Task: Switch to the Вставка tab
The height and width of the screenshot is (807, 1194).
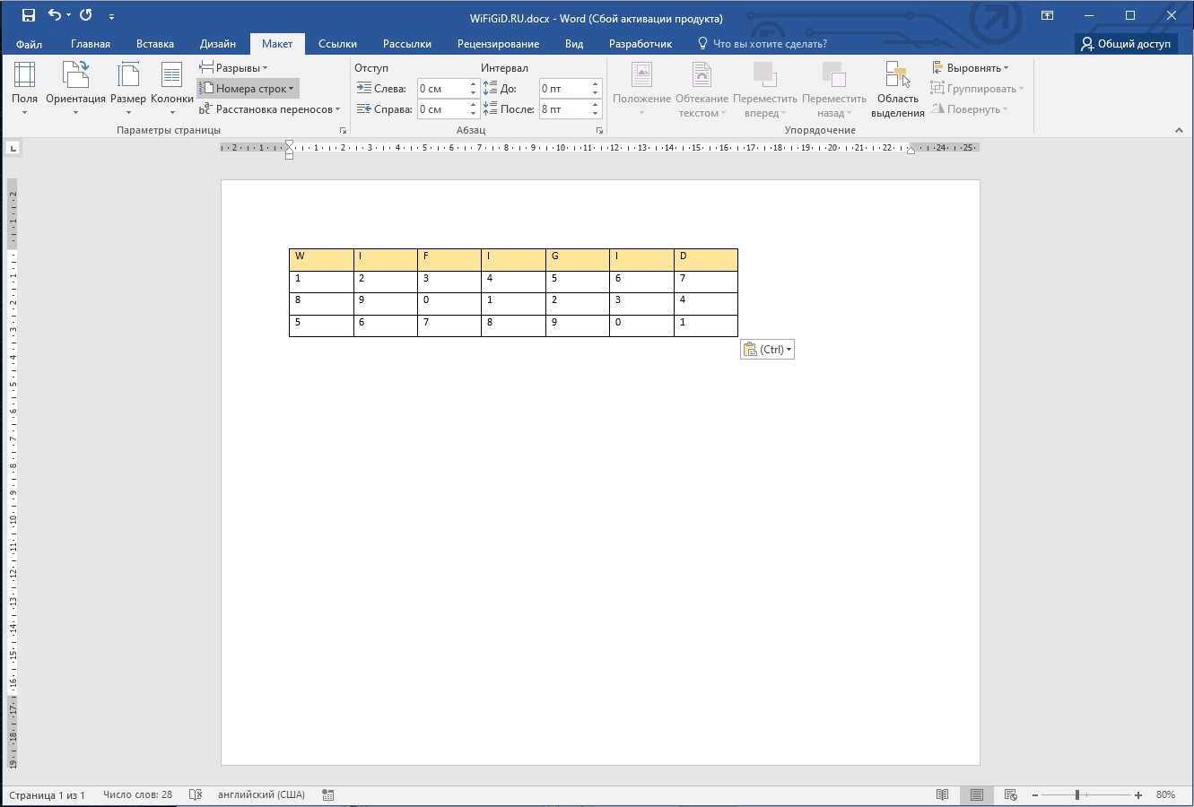Action: point(155,44)
